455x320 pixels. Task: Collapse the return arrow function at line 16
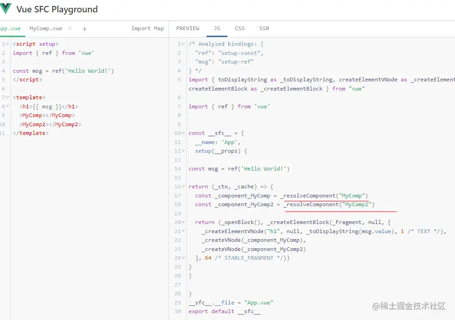point(183,187)
